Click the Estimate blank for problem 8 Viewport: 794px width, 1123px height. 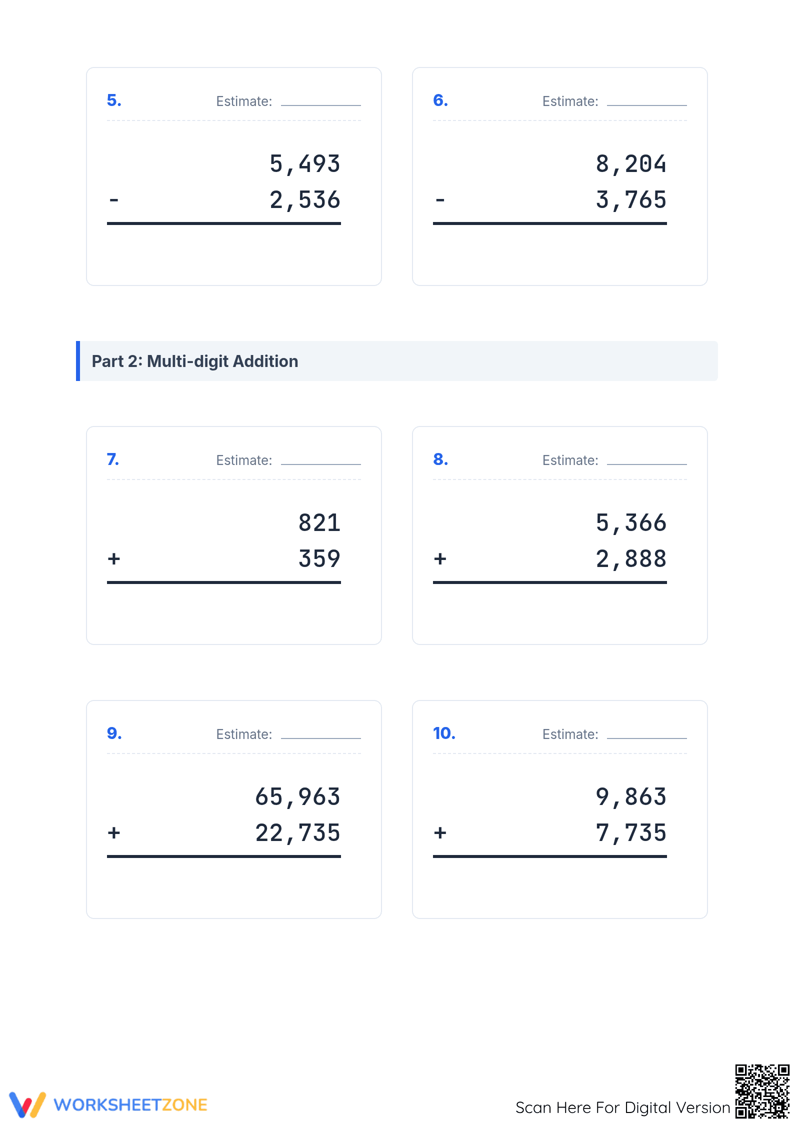(647, 459)
